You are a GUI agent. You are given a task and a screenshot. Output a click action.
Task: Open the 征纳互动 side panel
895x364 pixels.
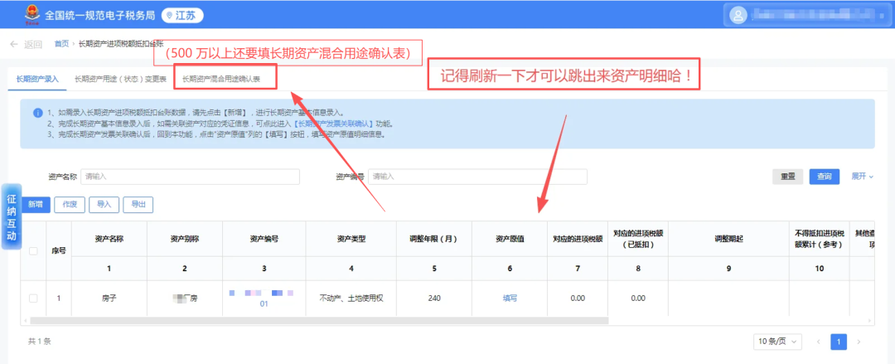click(x=12, y=216)
